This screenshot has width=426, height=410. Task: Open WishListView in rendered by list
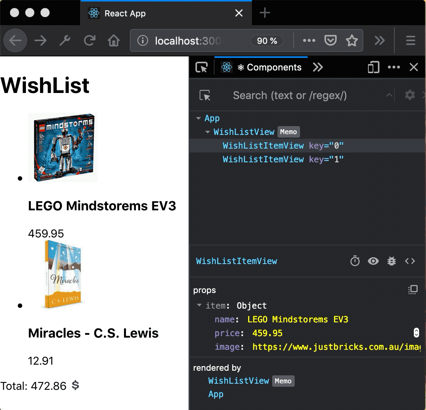(x=239, y=381)
